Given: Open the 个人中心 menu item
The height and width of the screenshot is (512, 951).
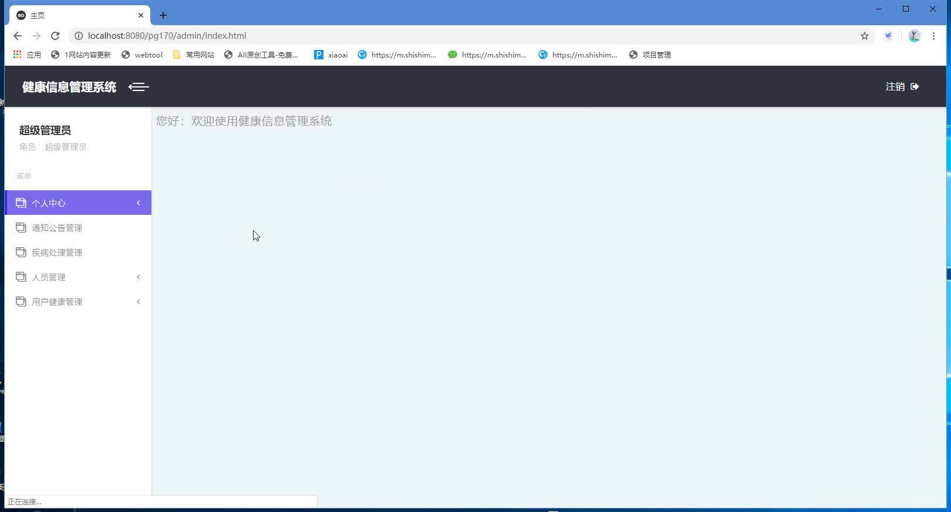Looking at the screenshot, I should click(x=78, y=203).
